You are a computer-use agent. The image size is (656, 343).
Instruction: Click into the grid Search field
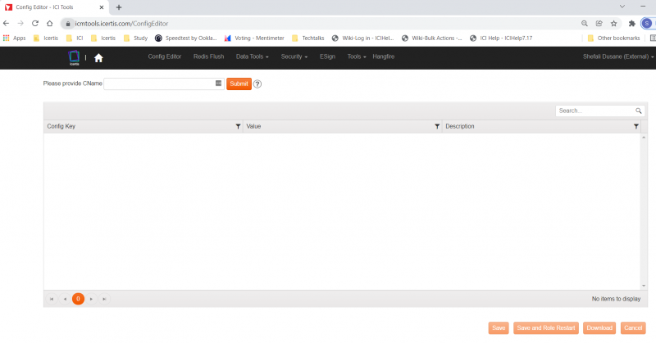point(594,111)
